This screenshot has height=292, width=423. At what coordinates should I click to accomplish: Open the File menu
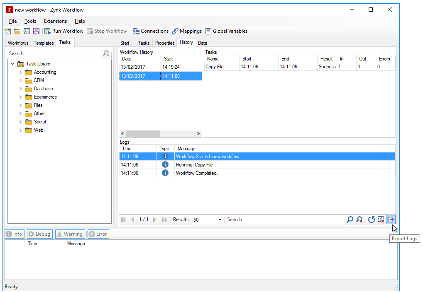tap(13, 21)
